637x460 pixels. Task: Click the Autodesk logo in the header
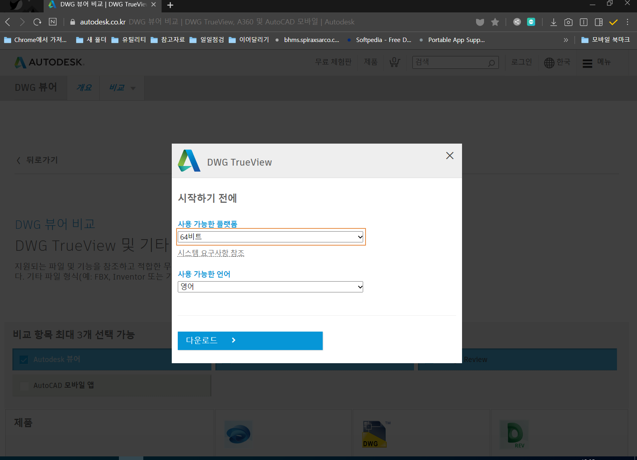coord(49,62)
